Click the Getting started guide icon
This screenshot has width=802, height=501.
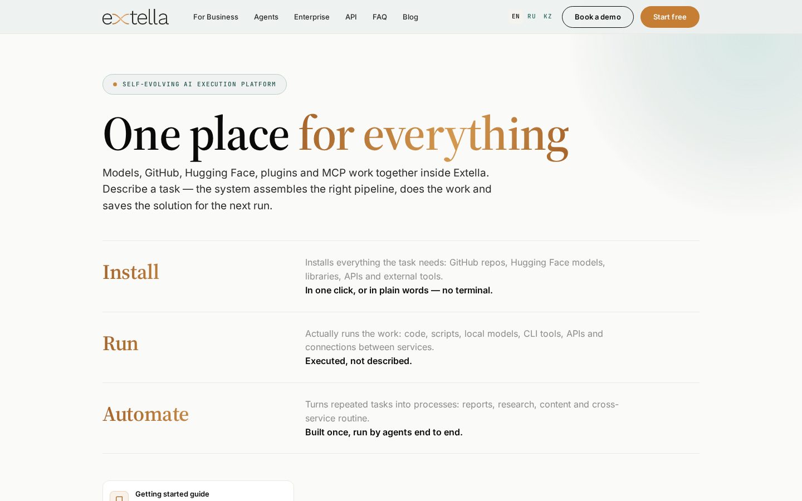(119, 497)
